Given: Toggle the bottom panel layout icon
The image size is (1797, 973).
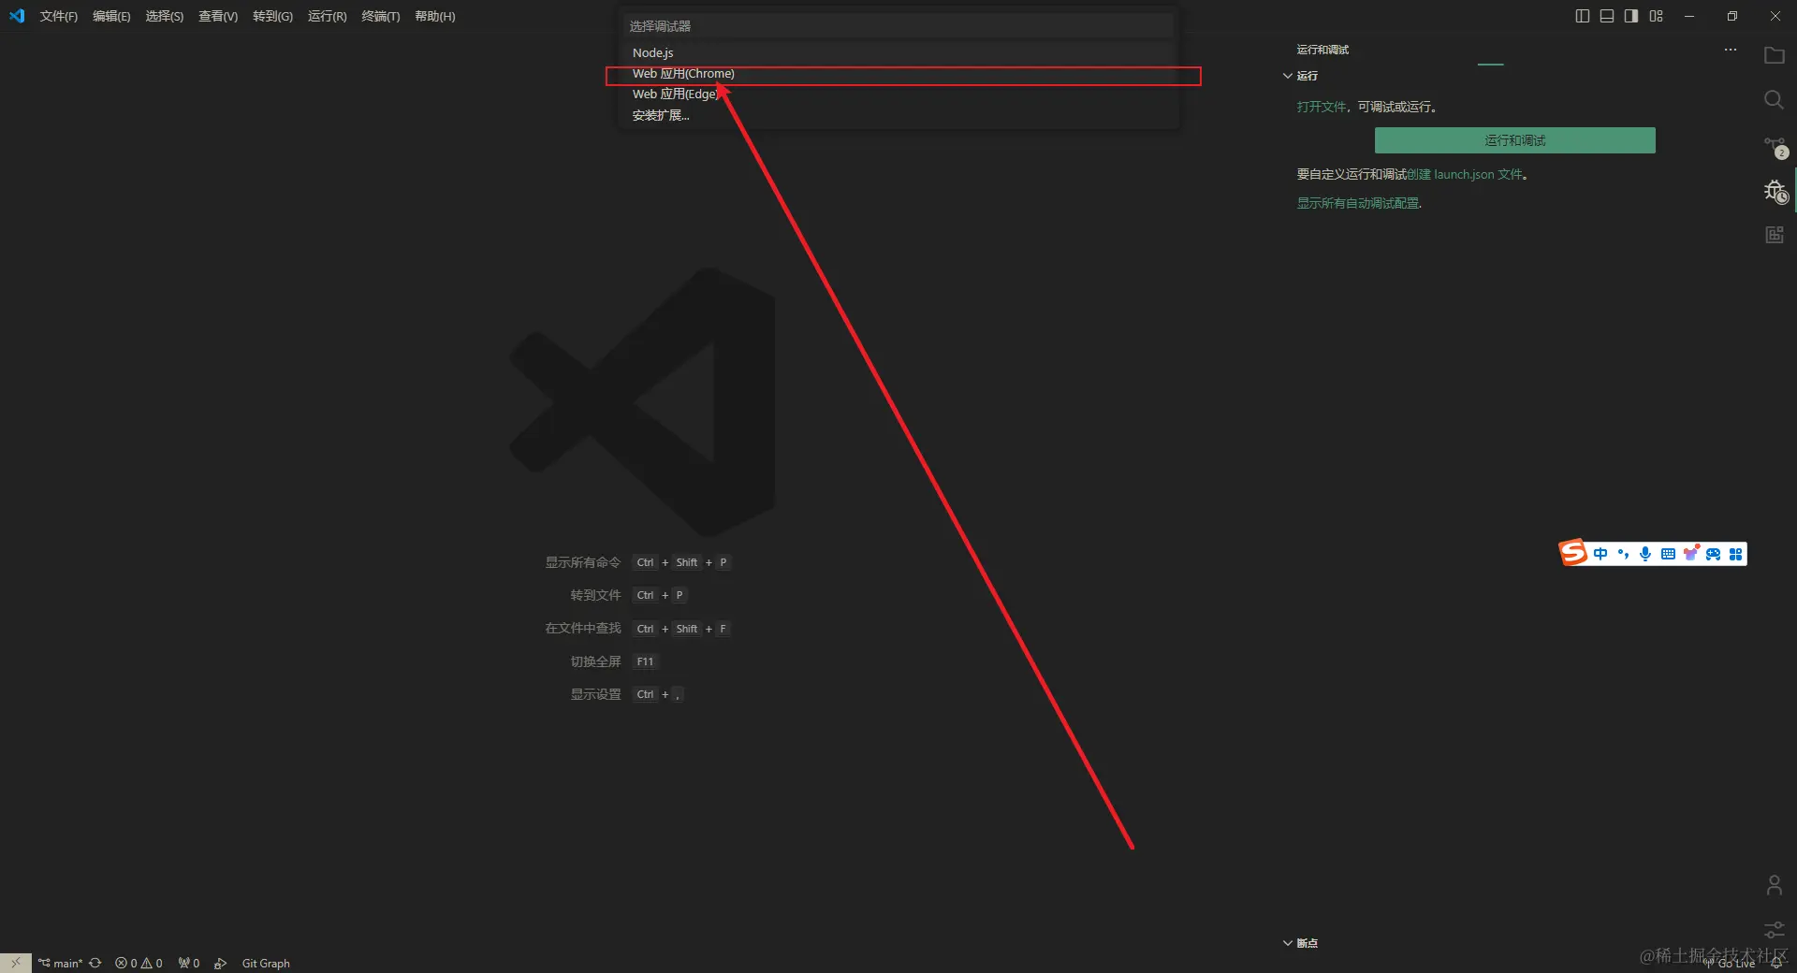Looking at the screenshot, I should click(x=1607, y=16).
